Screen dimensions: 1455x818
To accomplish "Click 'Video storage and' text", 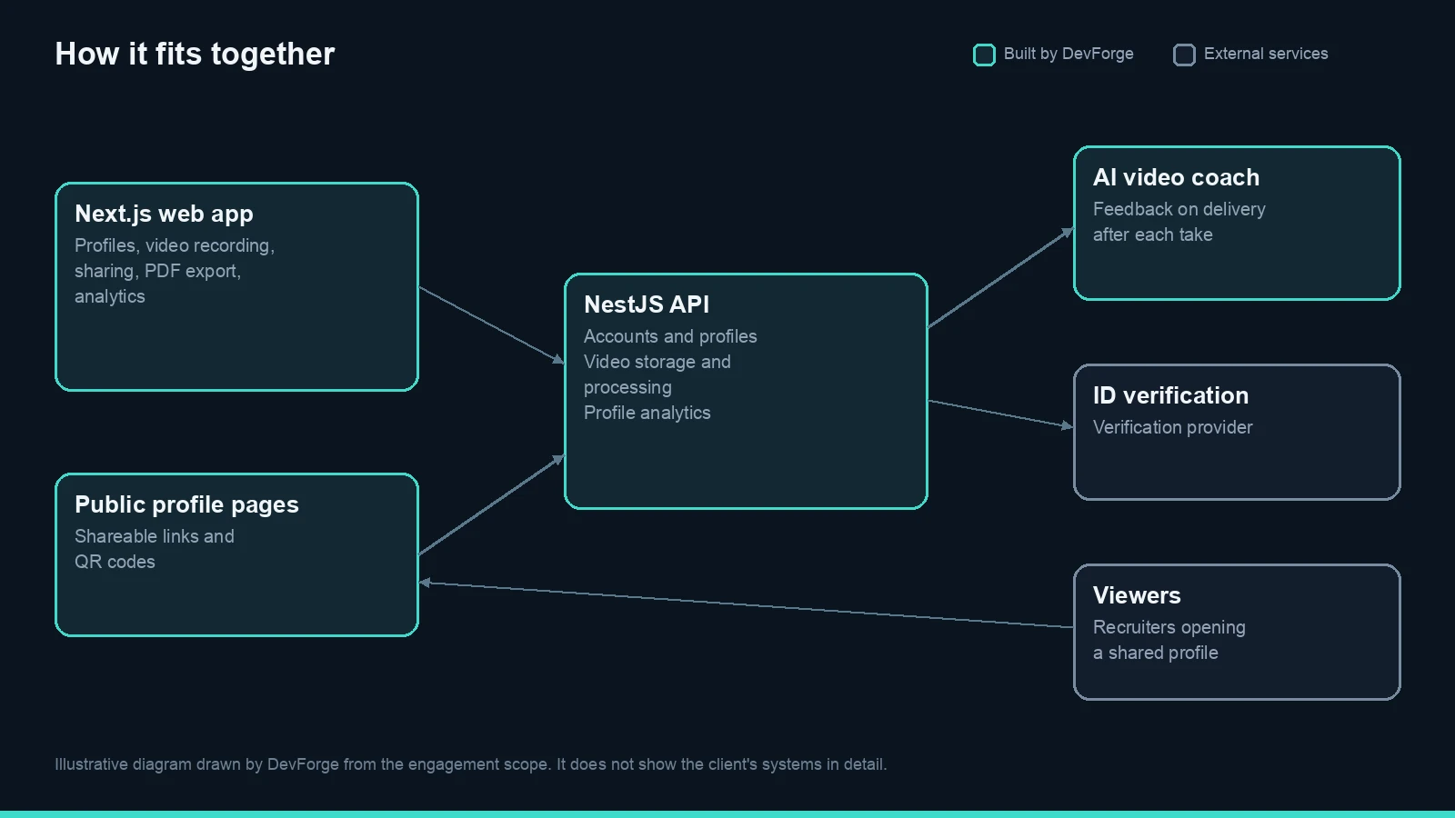I will (657, 362).
